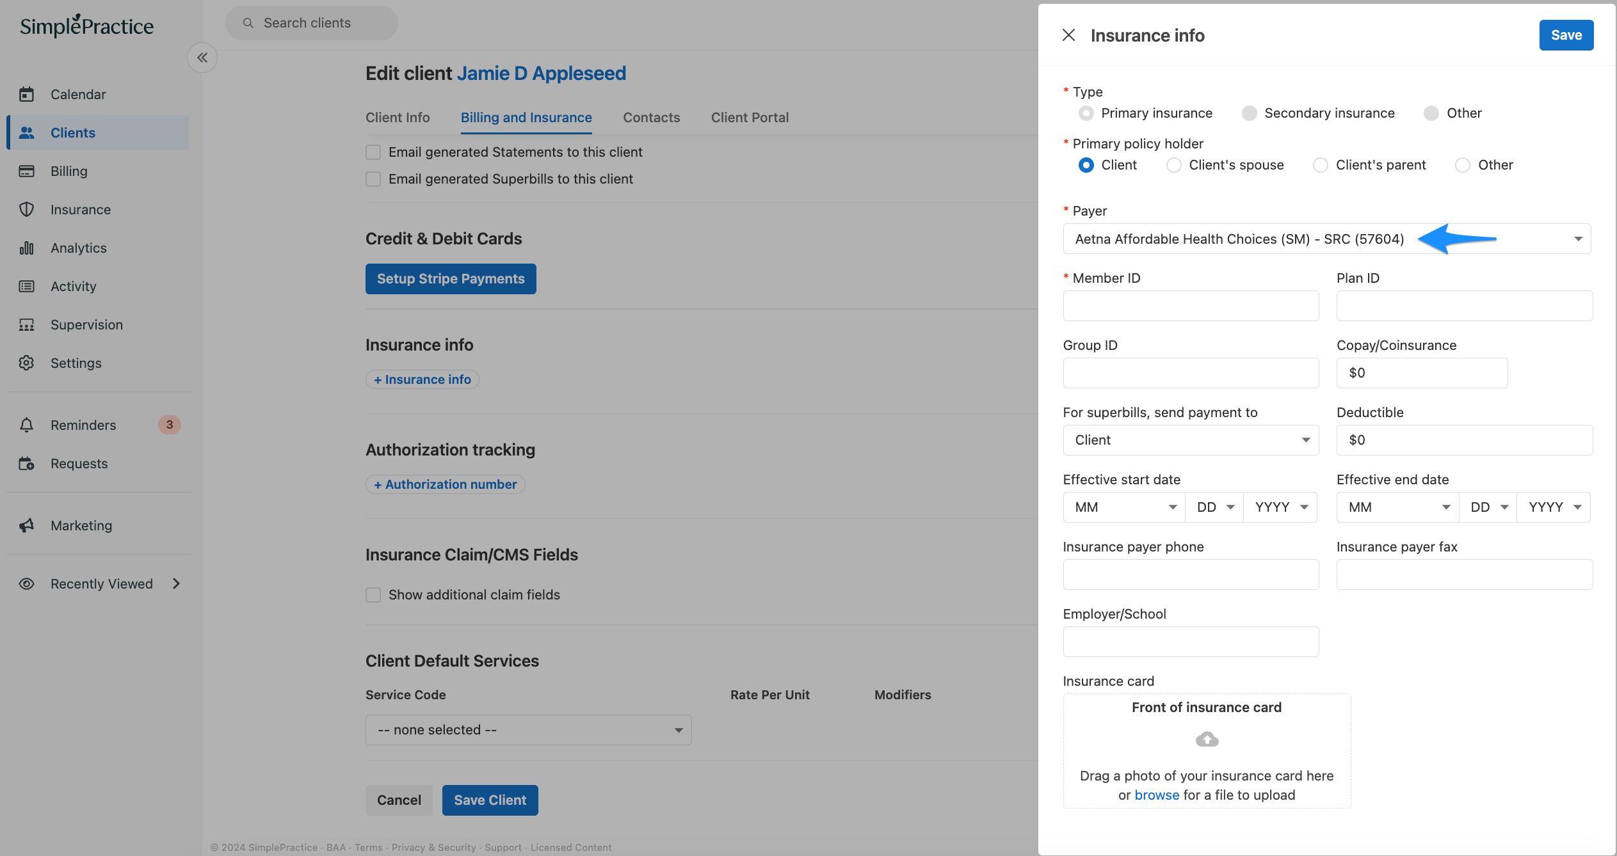Open Effective start date MM dropdown
The height and width of the screenshot is (856, 1617).
click(1124, 507)
